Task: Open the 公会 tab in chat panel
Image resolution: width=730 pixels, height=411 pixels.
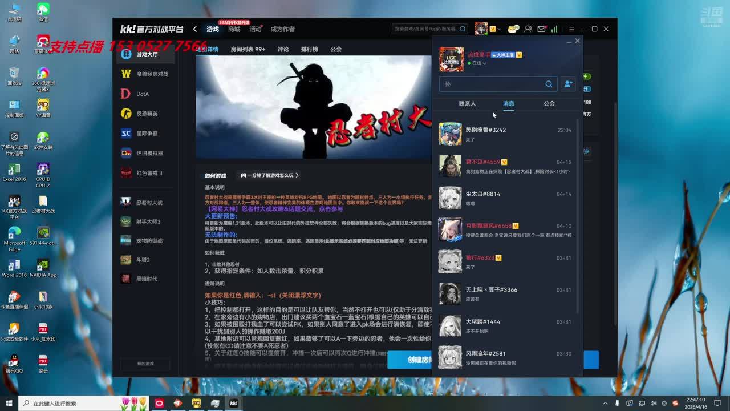Action: click(549, 103)
